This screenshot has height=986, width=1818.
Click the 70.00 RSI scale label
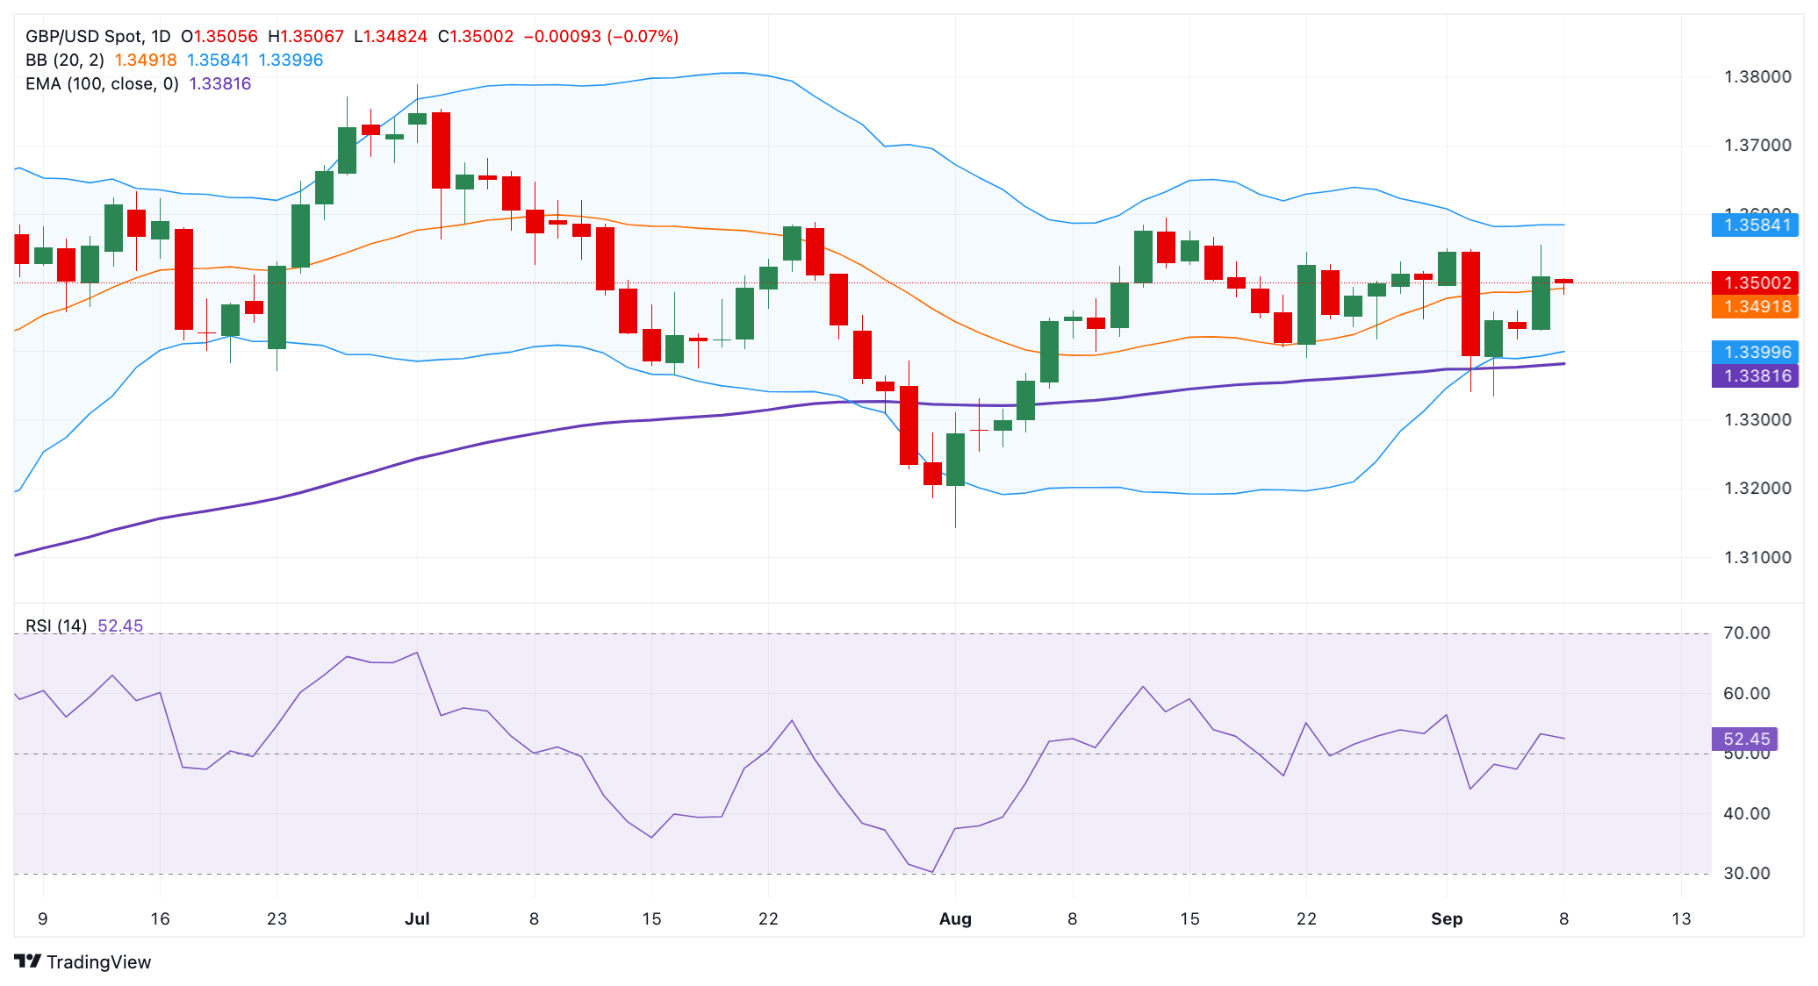(x=1747, y=632)
